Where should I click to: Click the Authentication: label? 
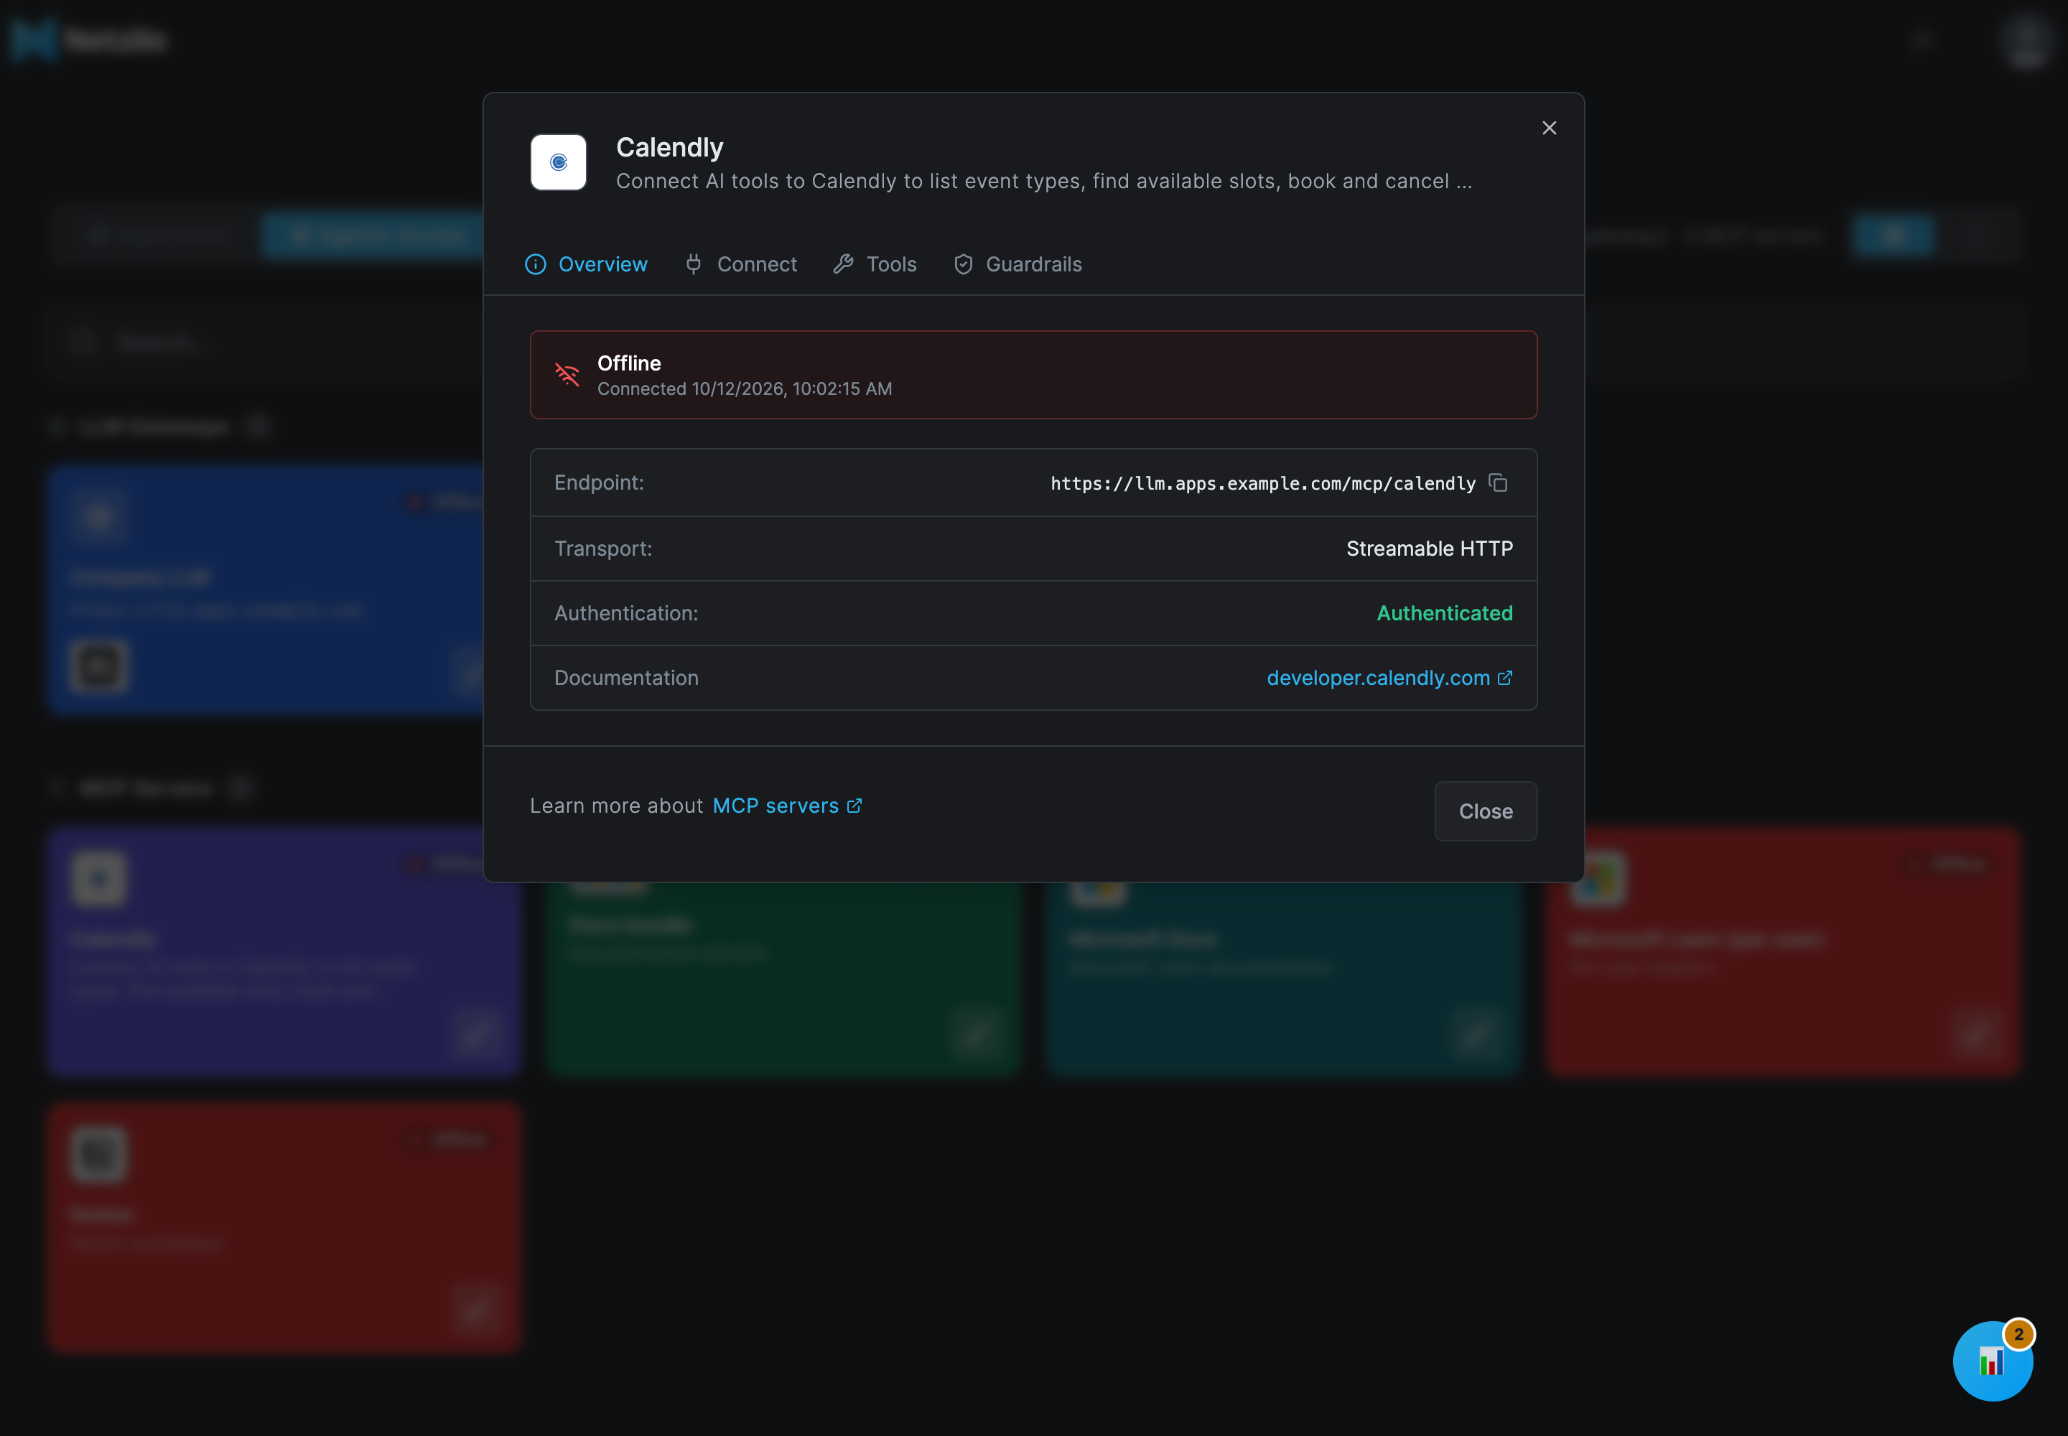pos(626,614)
